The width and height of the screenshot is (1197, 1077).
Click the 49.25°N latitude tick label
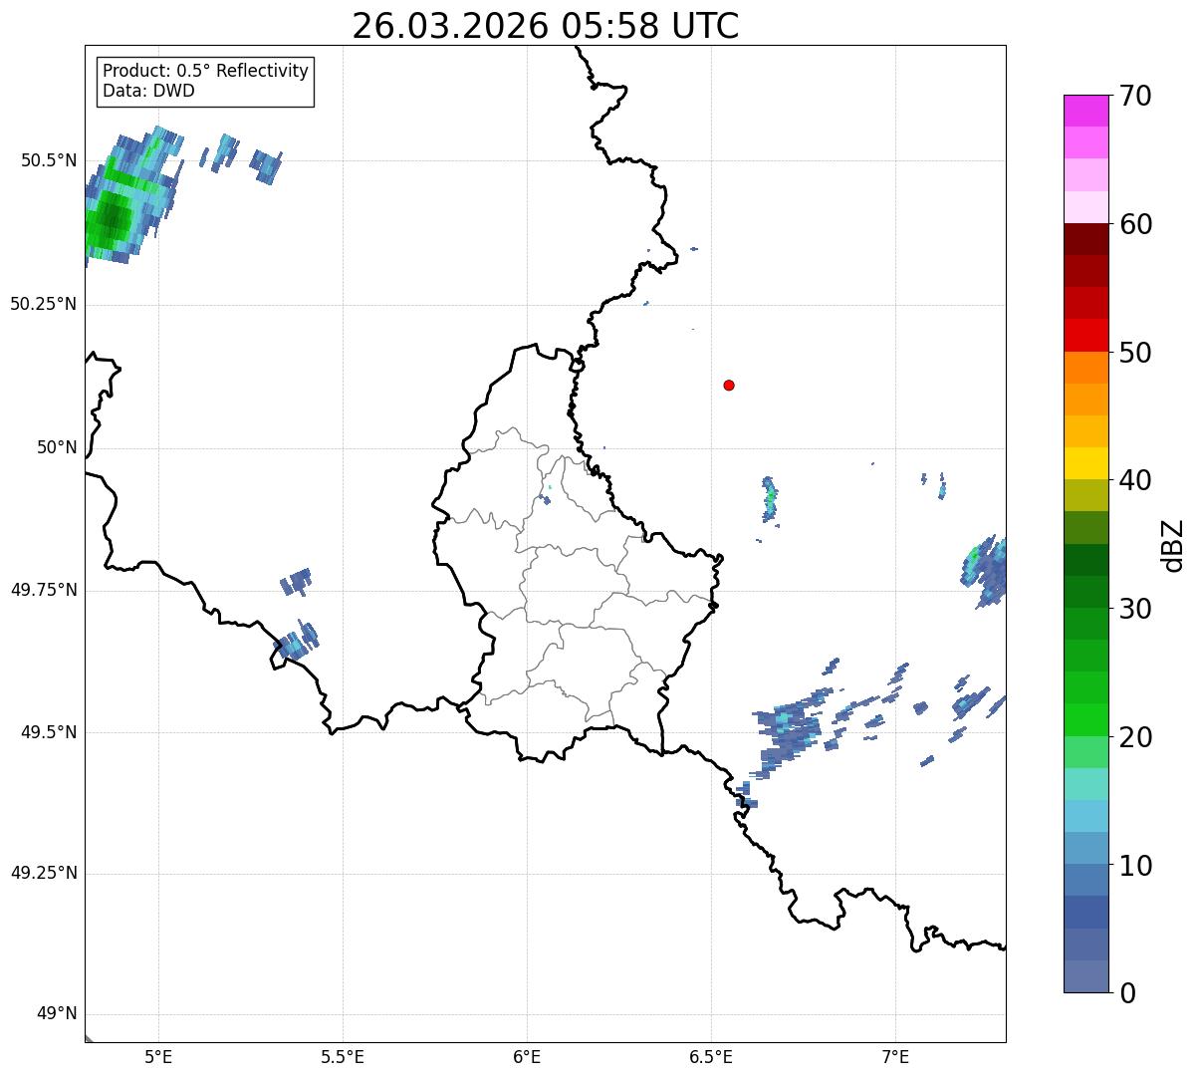44,873
